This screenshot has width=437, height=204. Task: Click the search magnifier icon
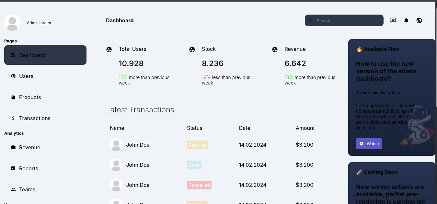(310, 20)
